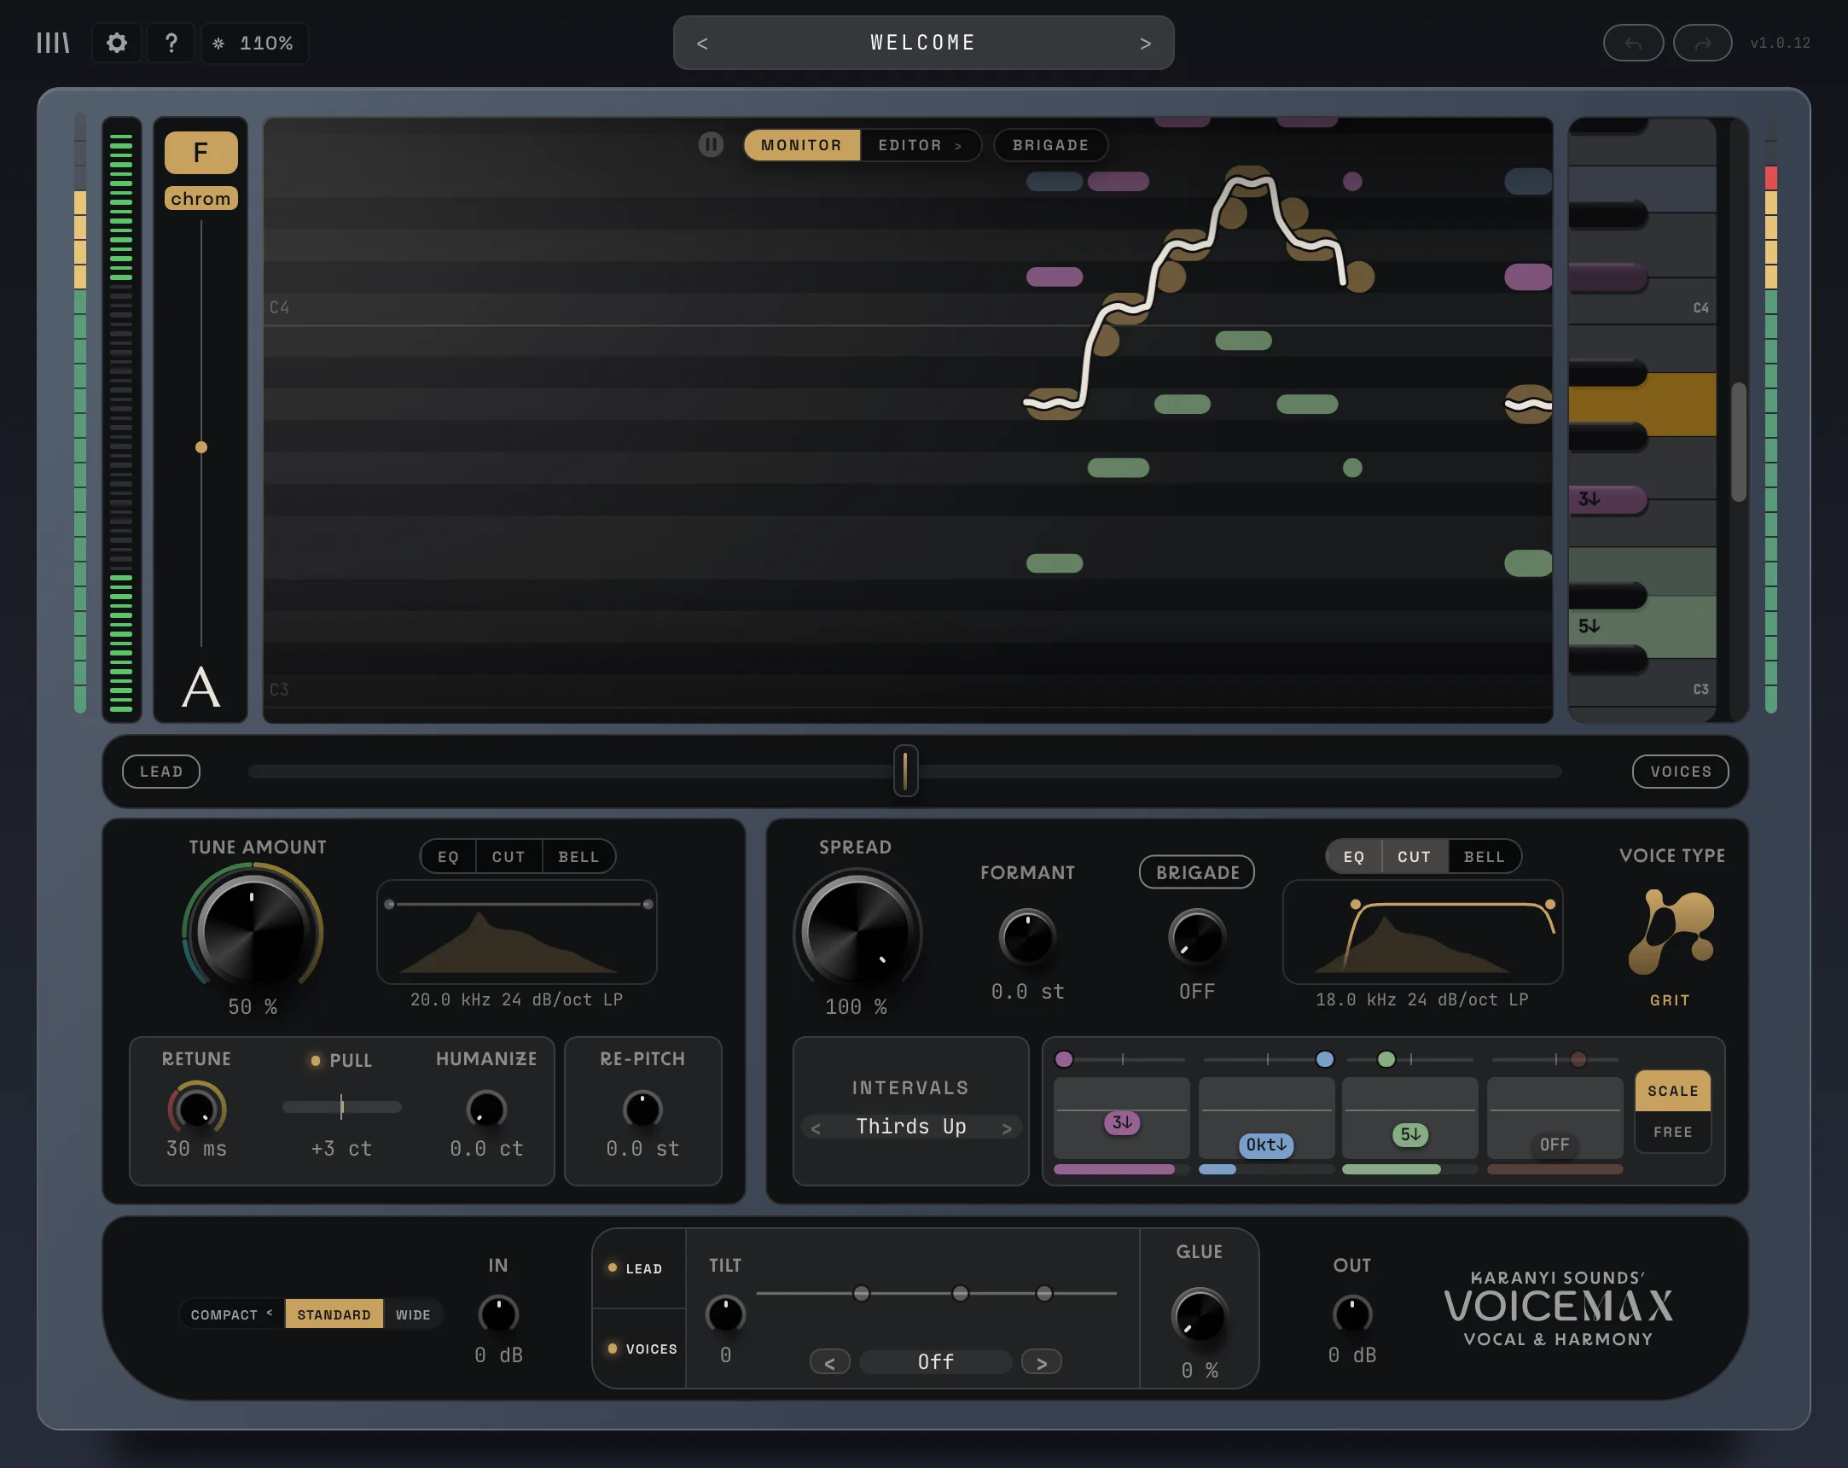Click the 3↓ key on piano keyboard
The width and height of the screenshot is (1848, 1468).
click(x=1607, y=499)
